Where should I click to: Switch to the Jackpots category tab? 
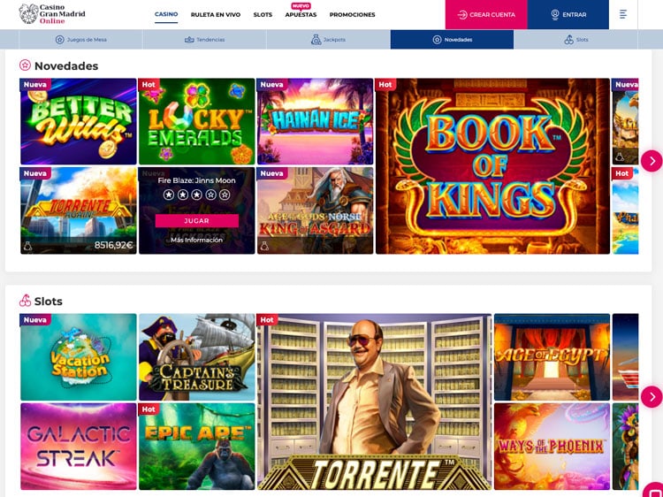pyautogui.click(x=328, y=39)
